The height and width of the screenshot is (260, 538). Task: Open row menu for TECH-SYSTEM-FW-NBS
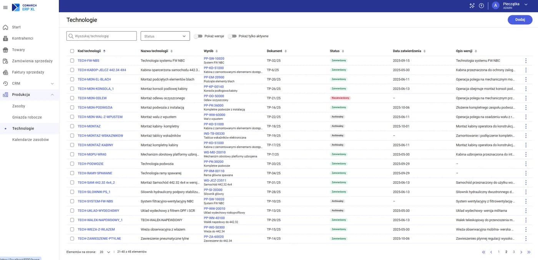pyautogui.click(x=526, y=201)
